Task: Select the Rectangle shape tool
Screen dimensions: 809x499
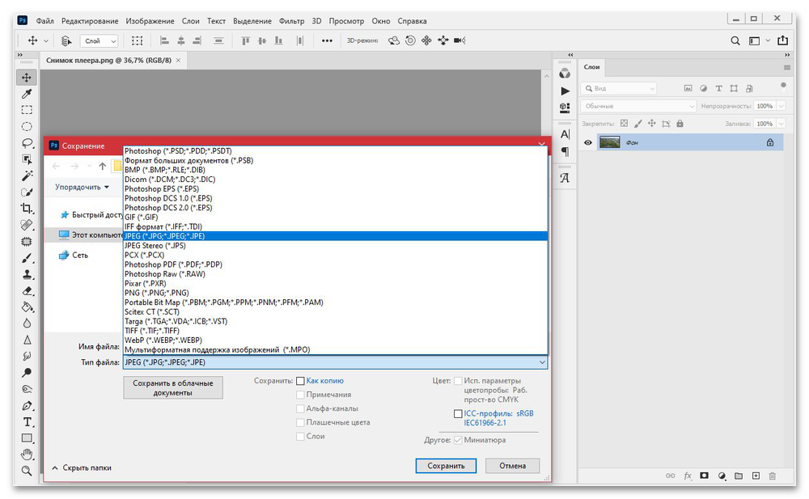Action: point(27,438)
